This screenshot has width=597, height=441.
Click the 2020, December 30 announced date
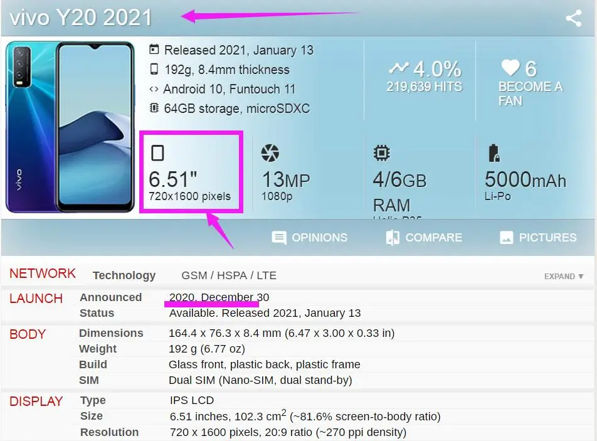pos(219,297)
